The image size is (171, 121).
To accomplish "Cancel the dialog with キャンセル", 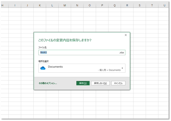I will click(x=118, y=83).
